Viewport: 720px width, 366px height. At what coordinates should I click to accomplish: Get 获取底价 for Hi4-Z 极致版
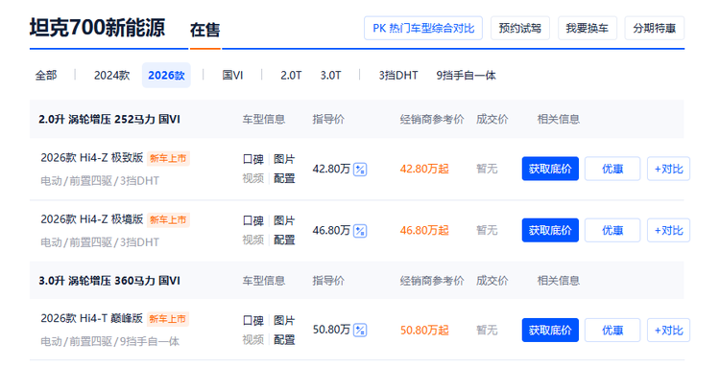click(x=550, y=169)
